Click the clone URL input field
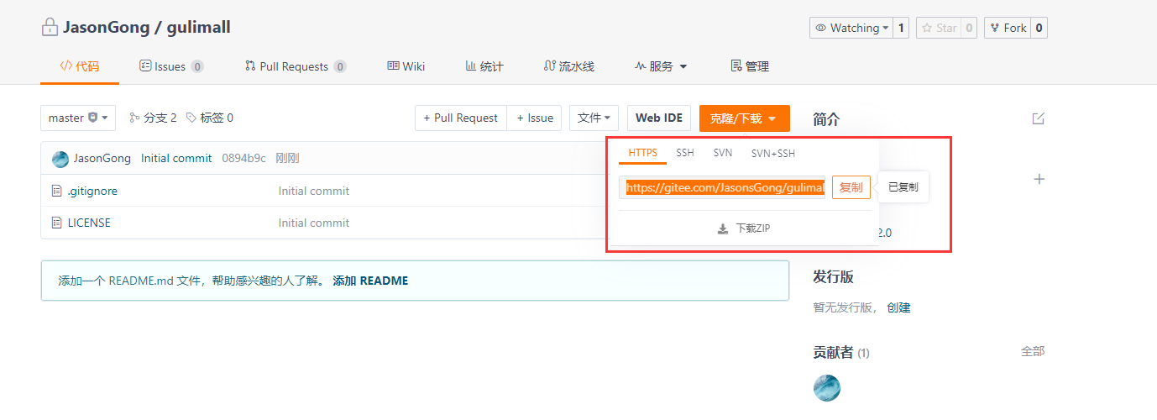 (723, 187)
